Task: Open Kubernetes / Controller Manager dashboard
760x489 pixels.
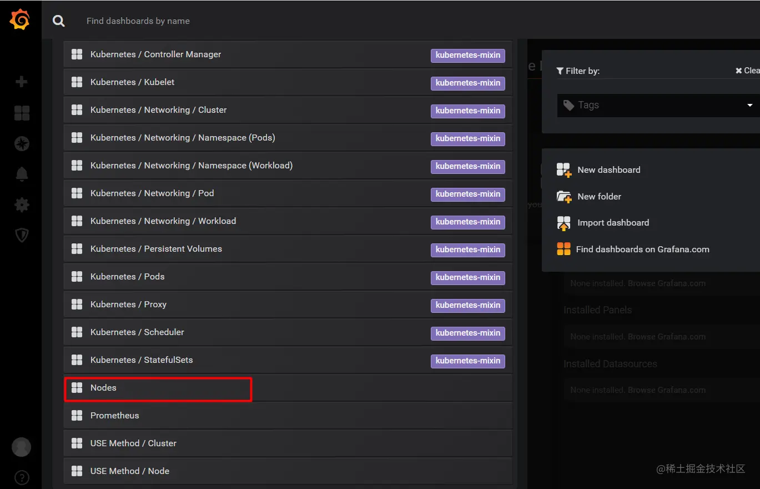Action: (x=288, y=54)
